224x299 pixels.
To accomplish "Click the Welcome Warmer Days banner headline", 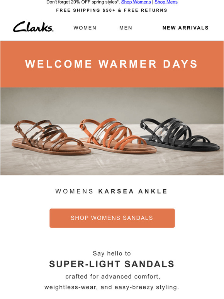I will (112, 64).
